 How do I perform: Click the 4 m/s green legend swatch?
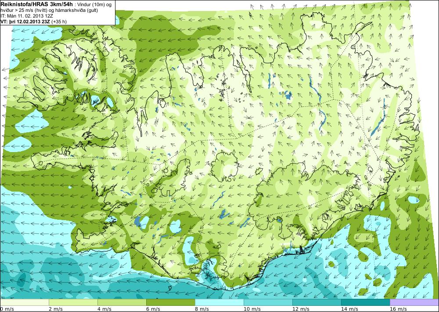tap(122, 302)
